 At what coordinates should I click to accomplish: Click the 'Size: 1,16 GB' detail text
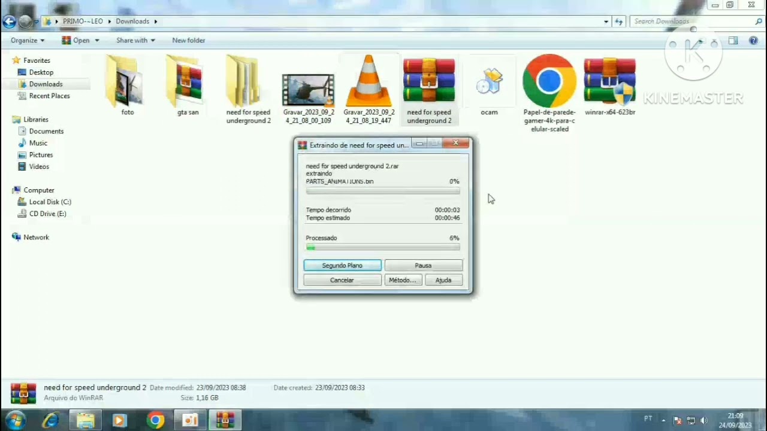click(x=200, y=398)
